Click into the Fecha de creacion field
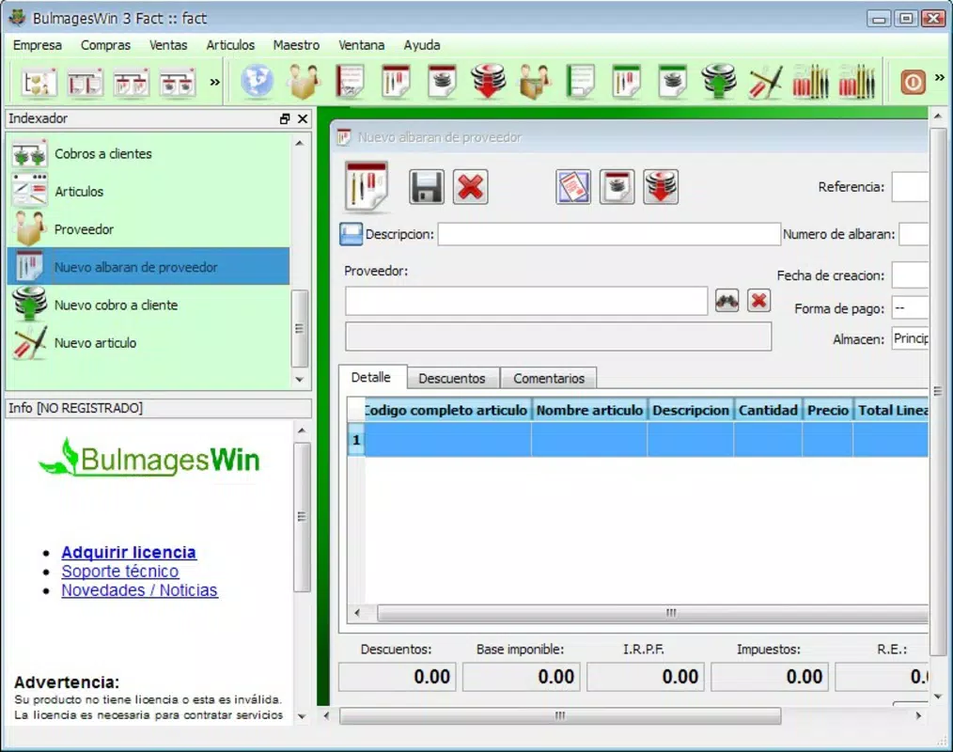 [x=910, y=274]
